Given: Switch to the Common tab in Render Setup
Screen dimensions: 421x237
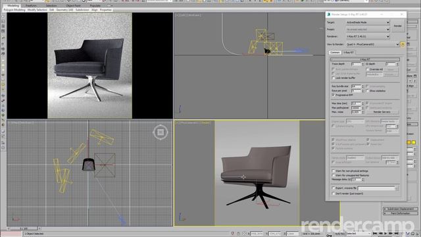Looking at the screenshot, I should [x=335, y=53].
